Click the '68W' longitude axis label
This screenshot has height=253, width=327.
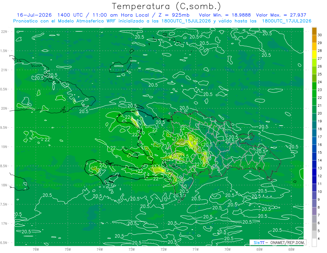(291, 249)
